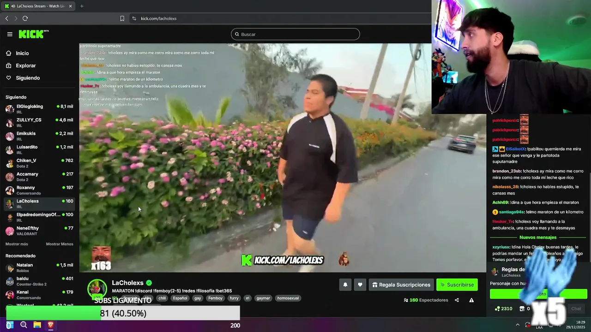Click the bookmark icon in address bar
This screenshot has width=591, height=332.
[122, 18]
